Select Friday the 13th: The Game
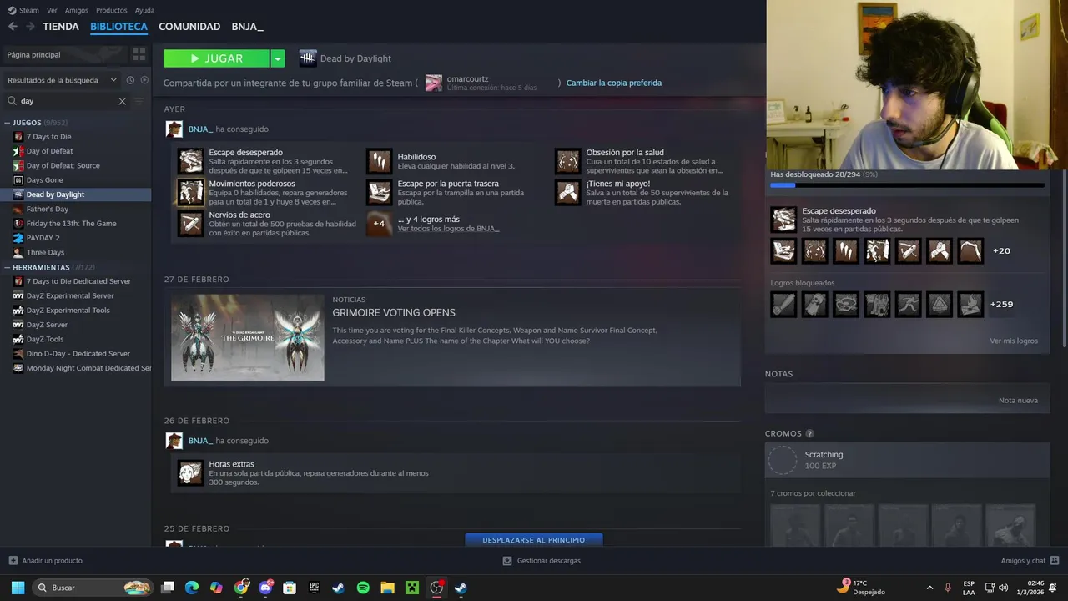1068x601 pixels. 71,223
